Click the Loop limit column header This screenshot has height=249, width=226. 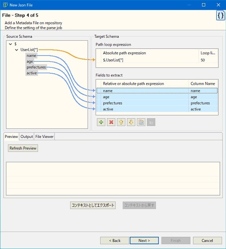[208, 53]
